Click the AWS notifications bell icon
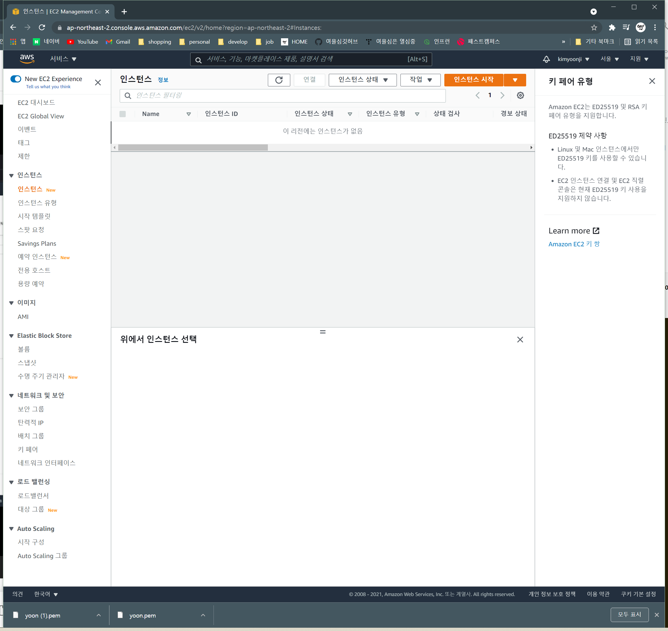The height and width of the screenshot is (631, 668). pyautogui.click(x=546, y=59)
